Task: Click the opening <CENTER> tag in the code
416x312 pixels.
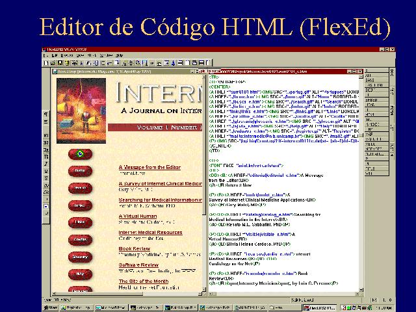Action: 220,86
